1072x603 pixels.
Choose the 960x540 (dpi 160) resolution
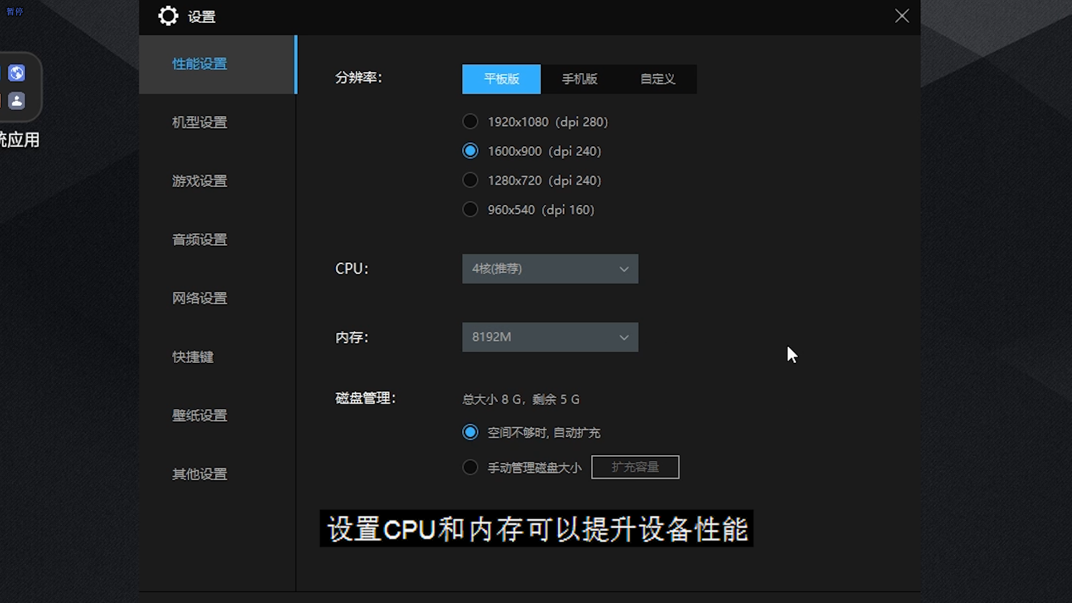(470, 209)
